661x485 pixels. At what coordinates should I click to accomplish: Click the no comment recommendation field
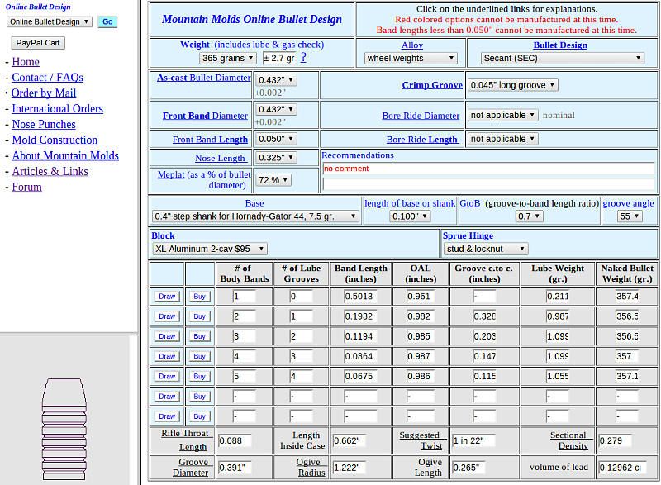(488, 169)
